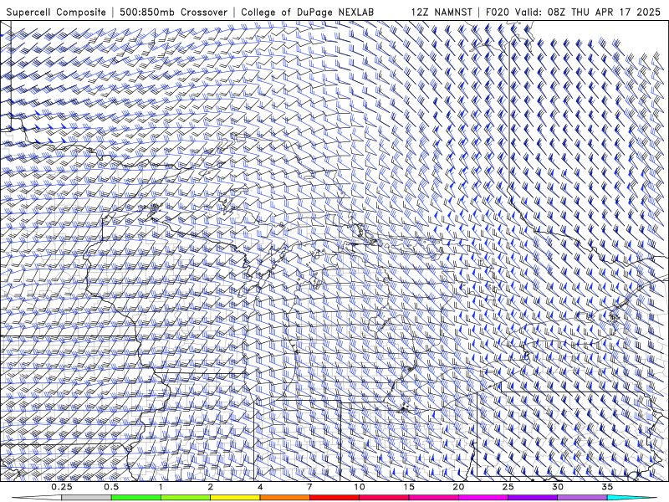Select the light purple 30–35 legend band

tap(582, 498)
